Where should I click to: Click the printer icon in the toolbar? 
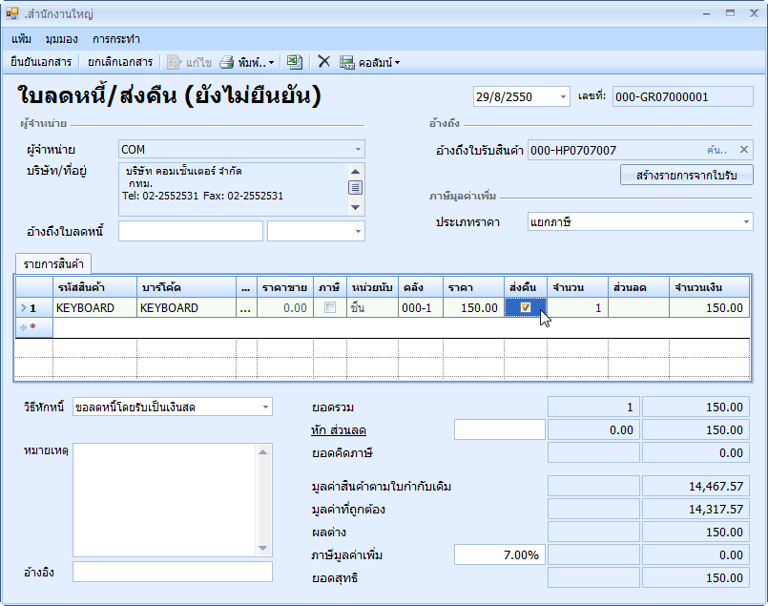pyautogui.click(x=227, y=62)
